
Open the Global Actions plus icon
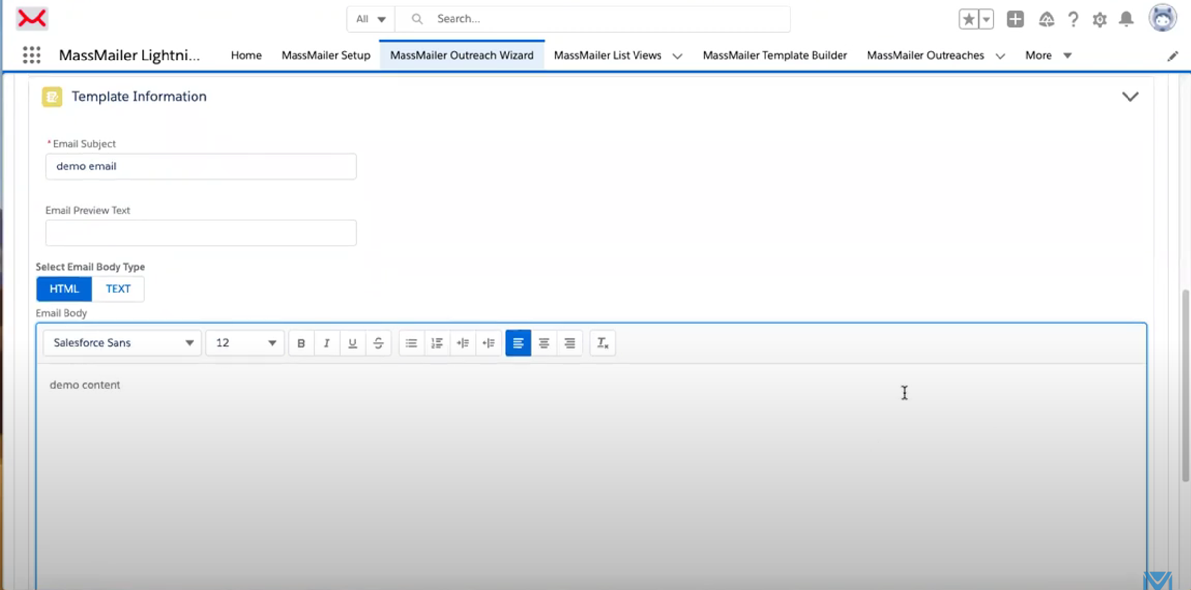[x=1015, y=20]
